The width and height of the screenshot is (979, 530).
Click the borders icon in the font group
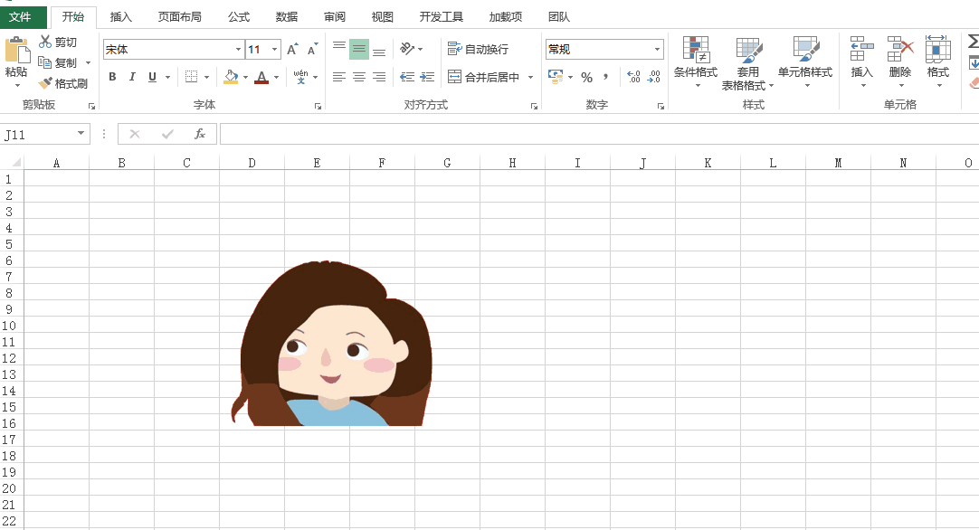(x=192, y=77)
